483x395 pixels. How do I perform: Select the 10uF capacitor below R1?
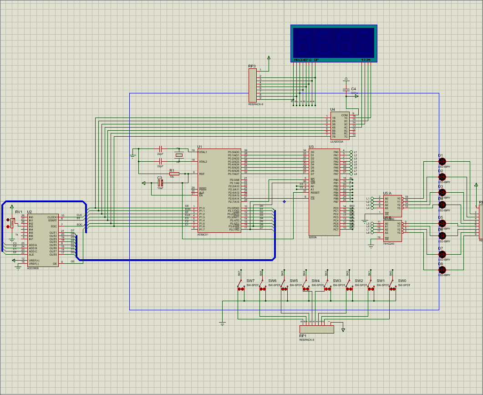[160, 183]
